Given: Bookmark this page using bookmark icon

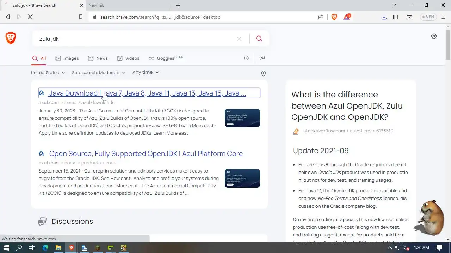Looking at the screenshot, I should [x=81, y=17].
